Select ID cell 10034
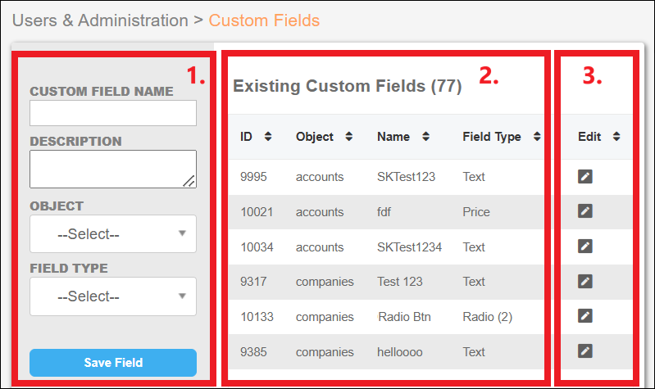 (x=257, y=247)
